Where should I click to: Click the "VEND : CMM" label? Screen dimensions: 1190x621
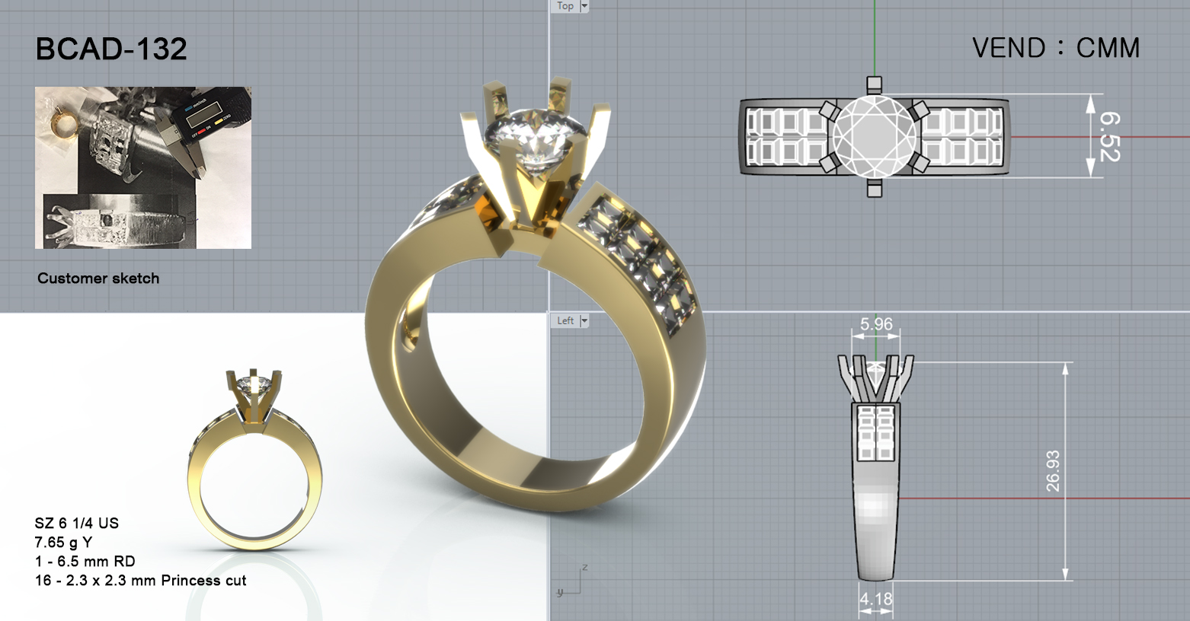point(1056,48)
